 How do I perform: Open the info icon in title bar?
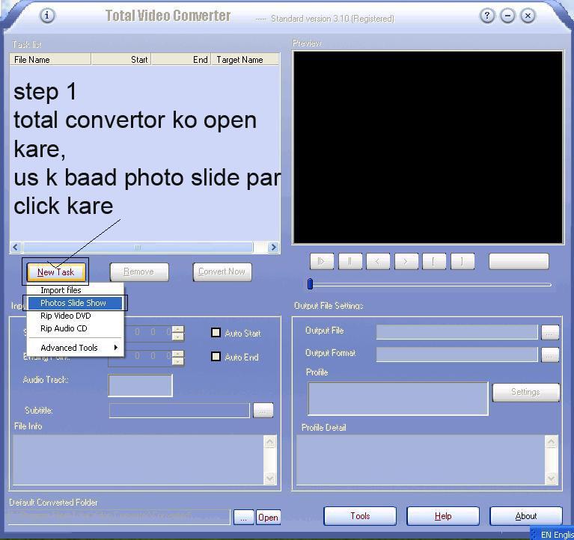pos(47,16)
